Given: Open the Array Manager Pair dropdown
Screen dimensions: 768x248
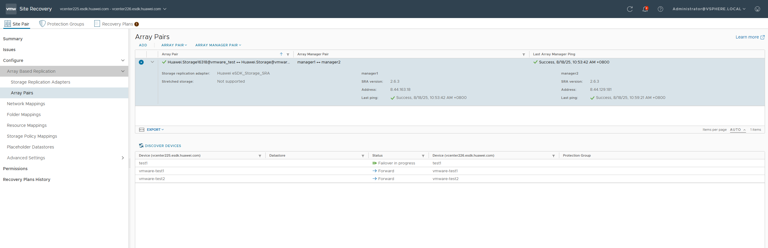Looking at the screenshot, I should click(x=218, y=45).
